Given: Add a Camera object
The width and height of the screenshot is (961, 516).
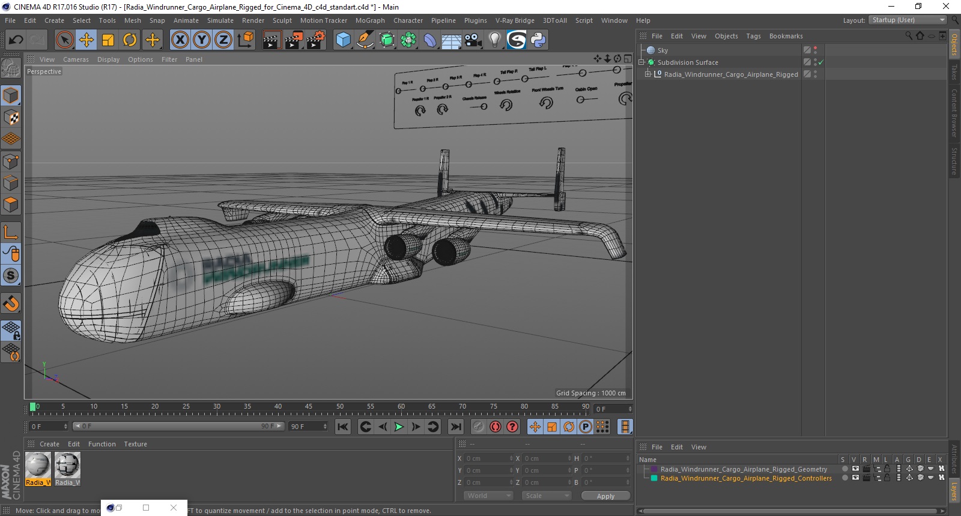Looking at the screenshot, I should point(473,40).
